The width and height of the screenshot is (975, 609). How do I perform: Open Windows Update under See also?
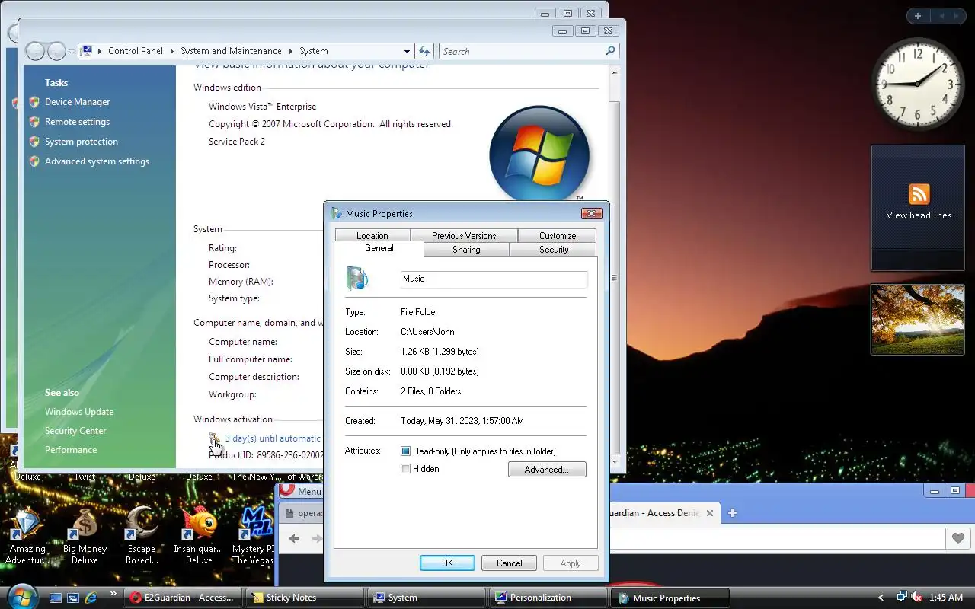pos(79,412)
